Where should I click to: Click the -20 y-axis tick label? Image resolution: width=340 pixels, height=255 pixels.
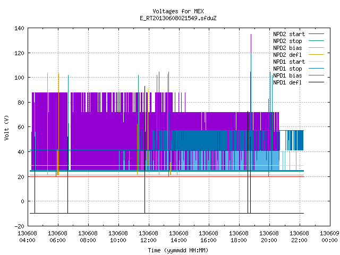pyautogui.click(x=19, y=226)
